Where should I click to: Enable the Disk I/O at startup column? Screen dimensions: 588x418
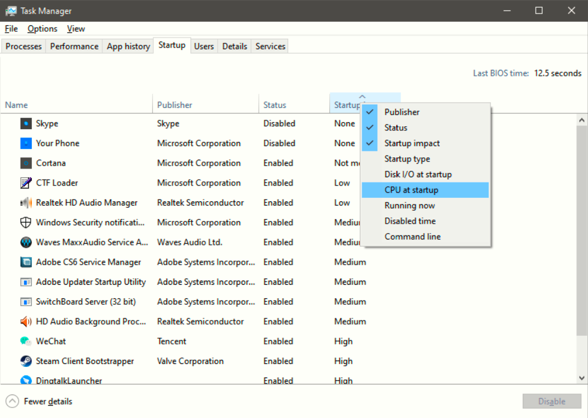point(425,174)
